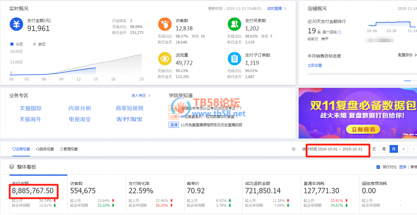
Task: Click the real-time payment line chart
Action: click(76, 64)
